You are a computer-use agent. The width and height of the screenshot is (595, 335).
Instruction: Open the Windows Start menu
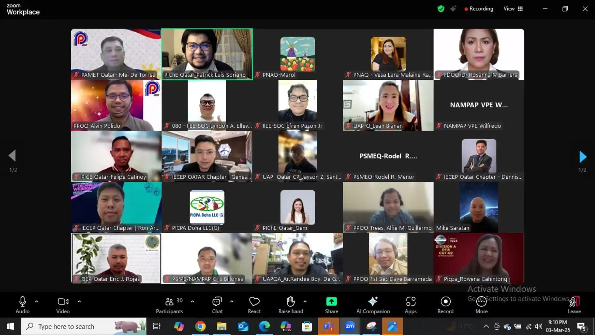(10, 326)
